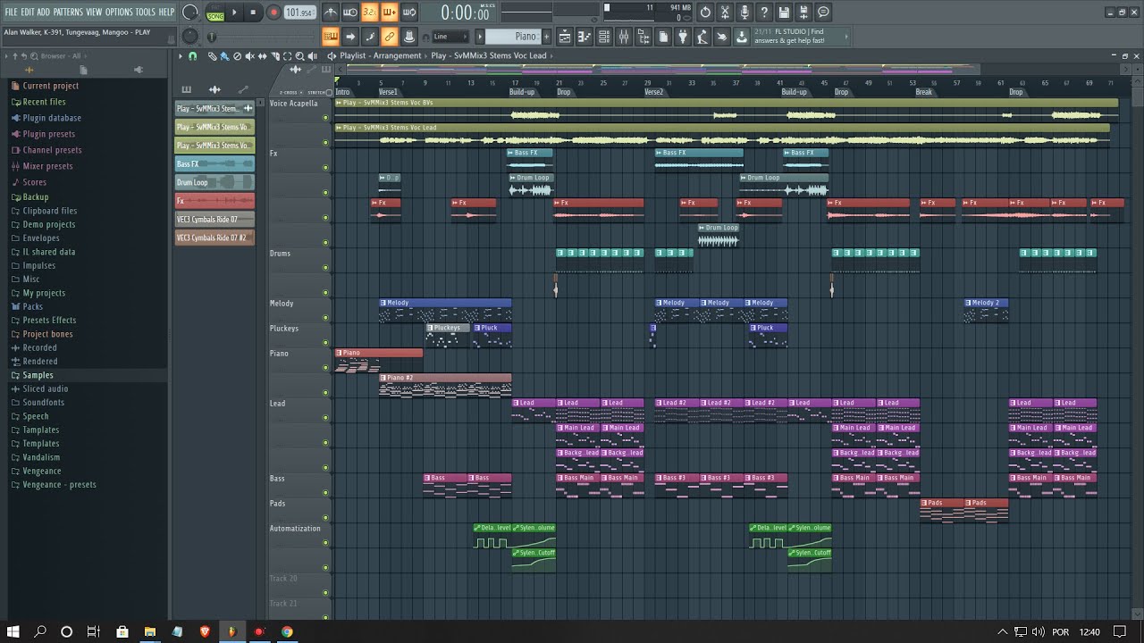The width and height of the screenshot is (1144, 643).
Task: Mute the Piano track green dot
Action: tap(325, 368)
